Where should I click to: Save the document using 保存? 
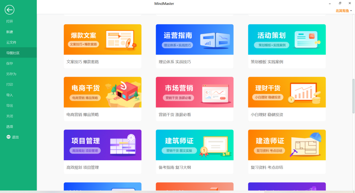pos(9,63)
